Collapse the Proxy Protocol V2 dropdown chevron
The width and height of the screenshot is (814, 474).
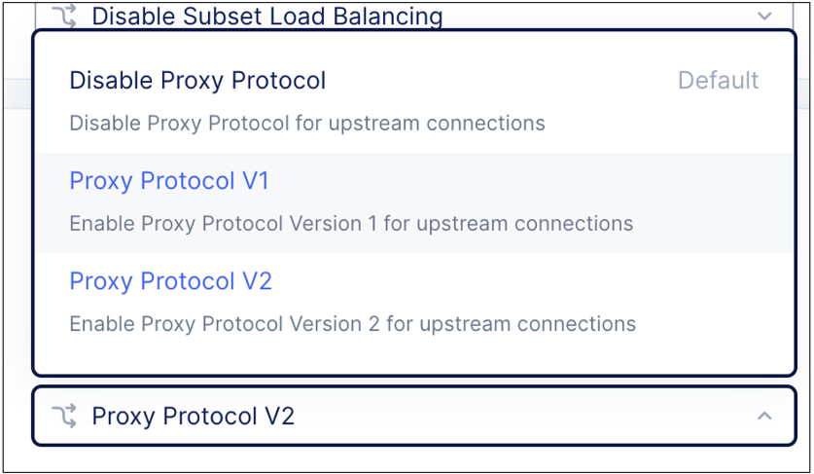pyautogui.click(x=764, y=417)
